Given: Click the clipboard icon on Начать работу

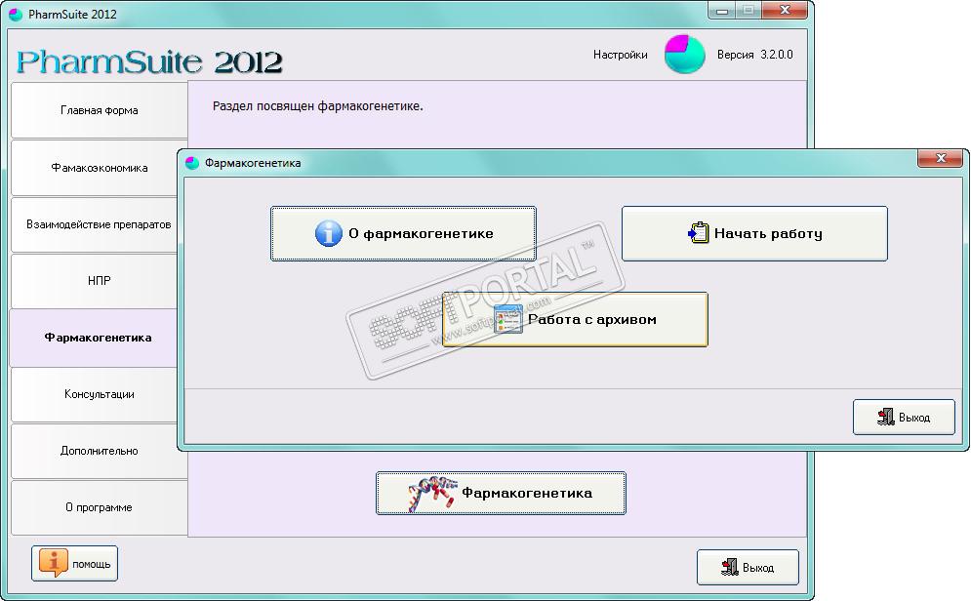Looking at the screenshot, I should (x=698, y=233).
